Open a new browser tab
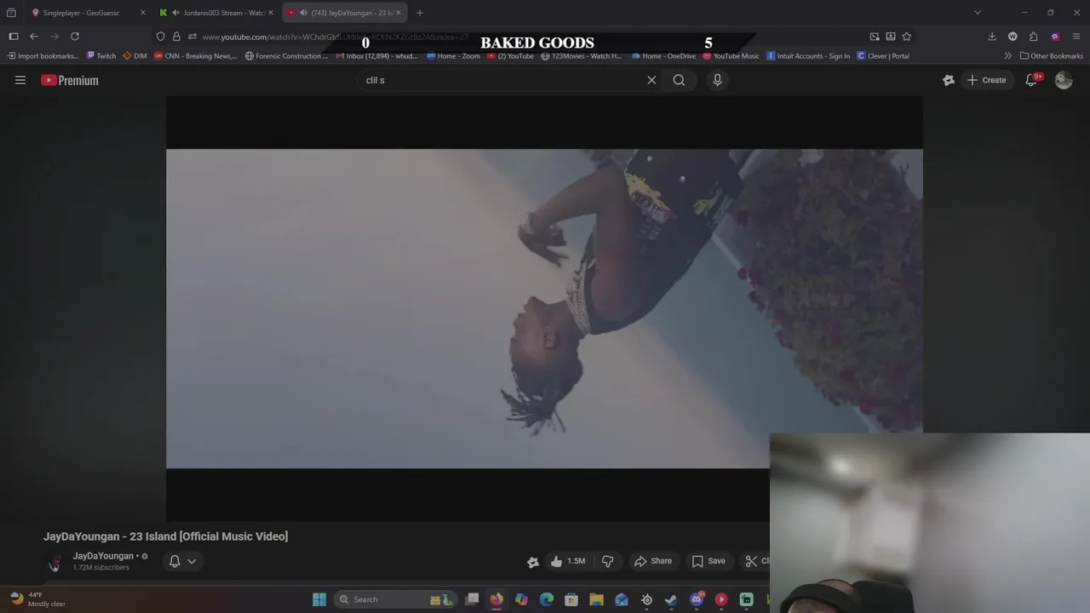The width and height of the screenshot is (1090, 613). pyautogui.click(x=419, y=13)
